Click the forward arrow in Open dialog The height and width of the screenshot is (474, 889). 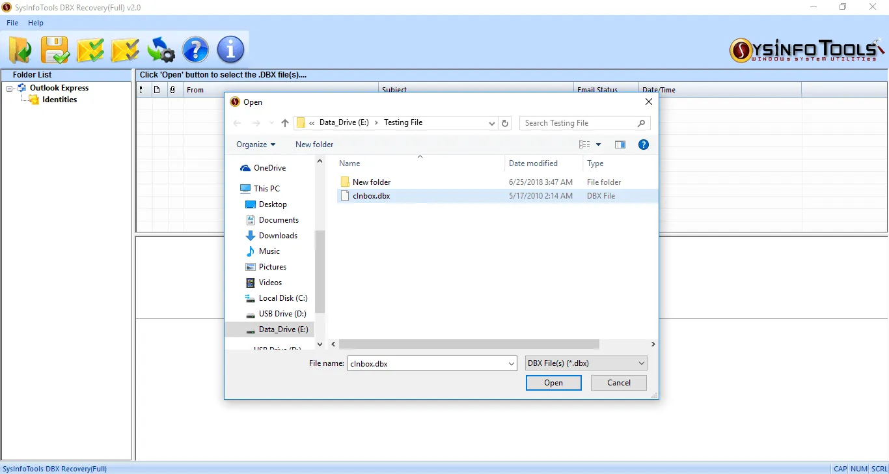(256, 123)
